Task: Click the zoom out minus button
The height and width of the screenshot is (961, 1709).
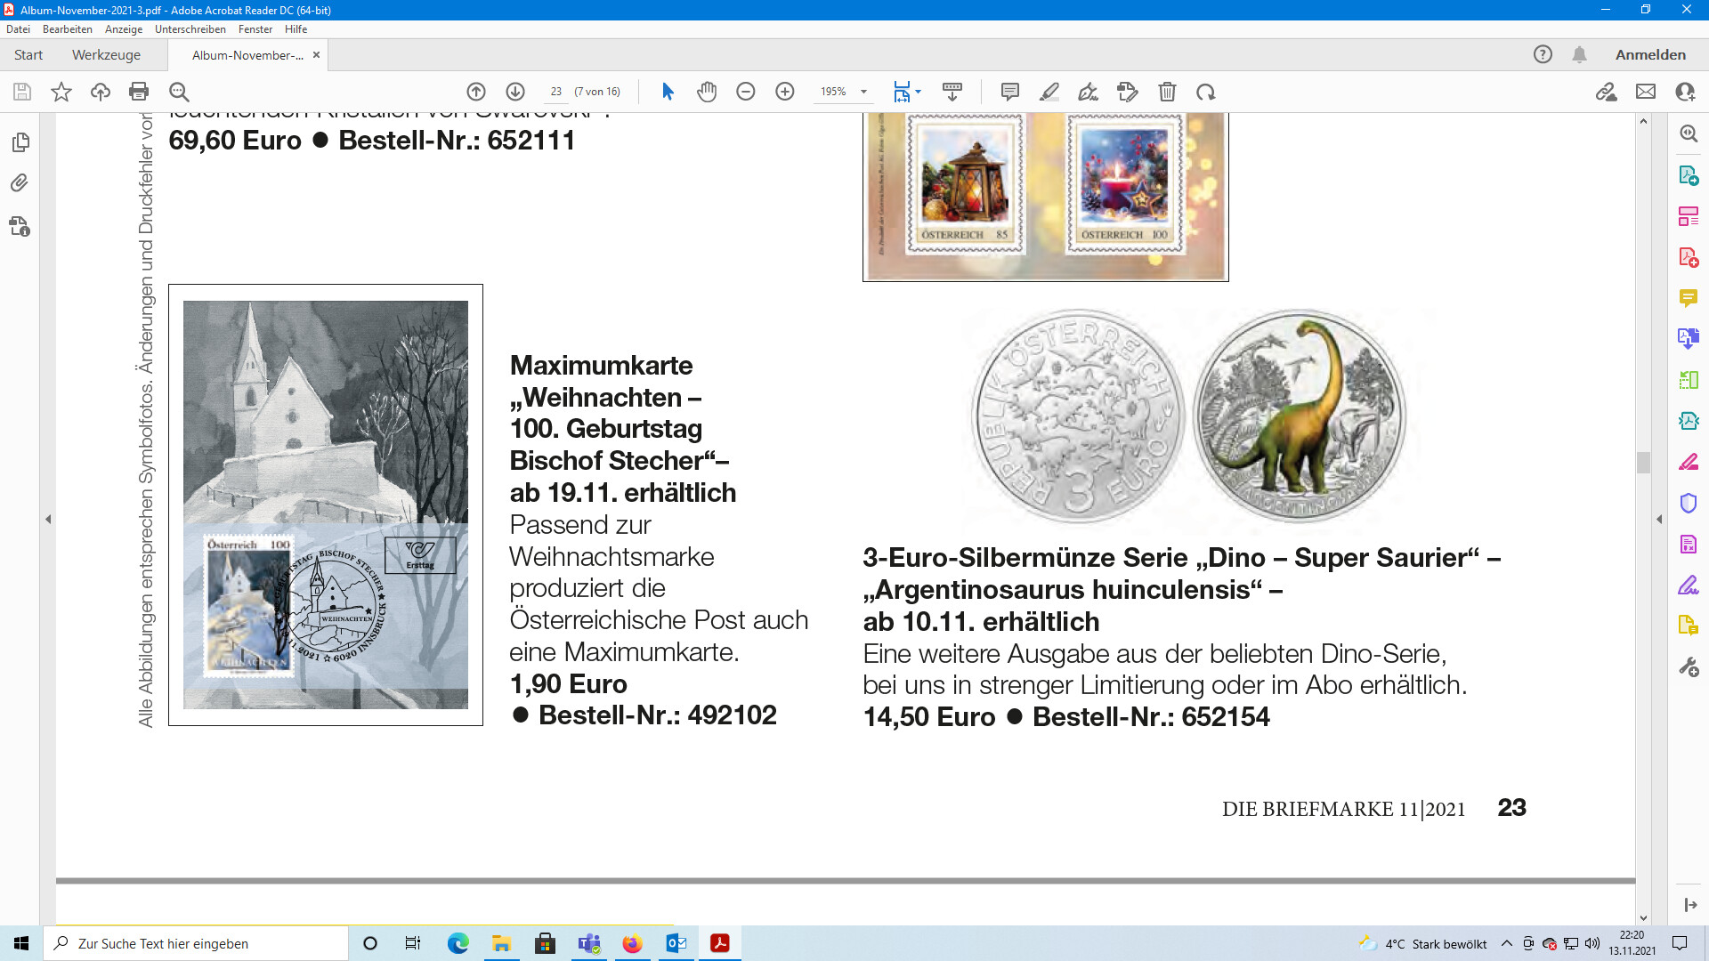Action: click(x=746, y=92)
